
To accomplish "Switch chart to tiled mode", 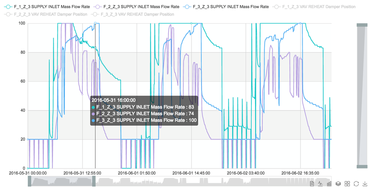I will 347,184.
